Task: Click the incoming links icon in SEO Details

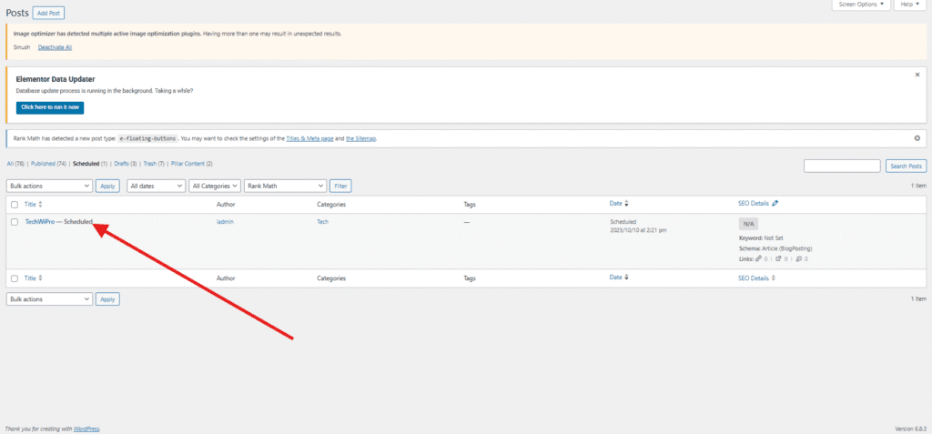Action: click(x=799, y=259)
